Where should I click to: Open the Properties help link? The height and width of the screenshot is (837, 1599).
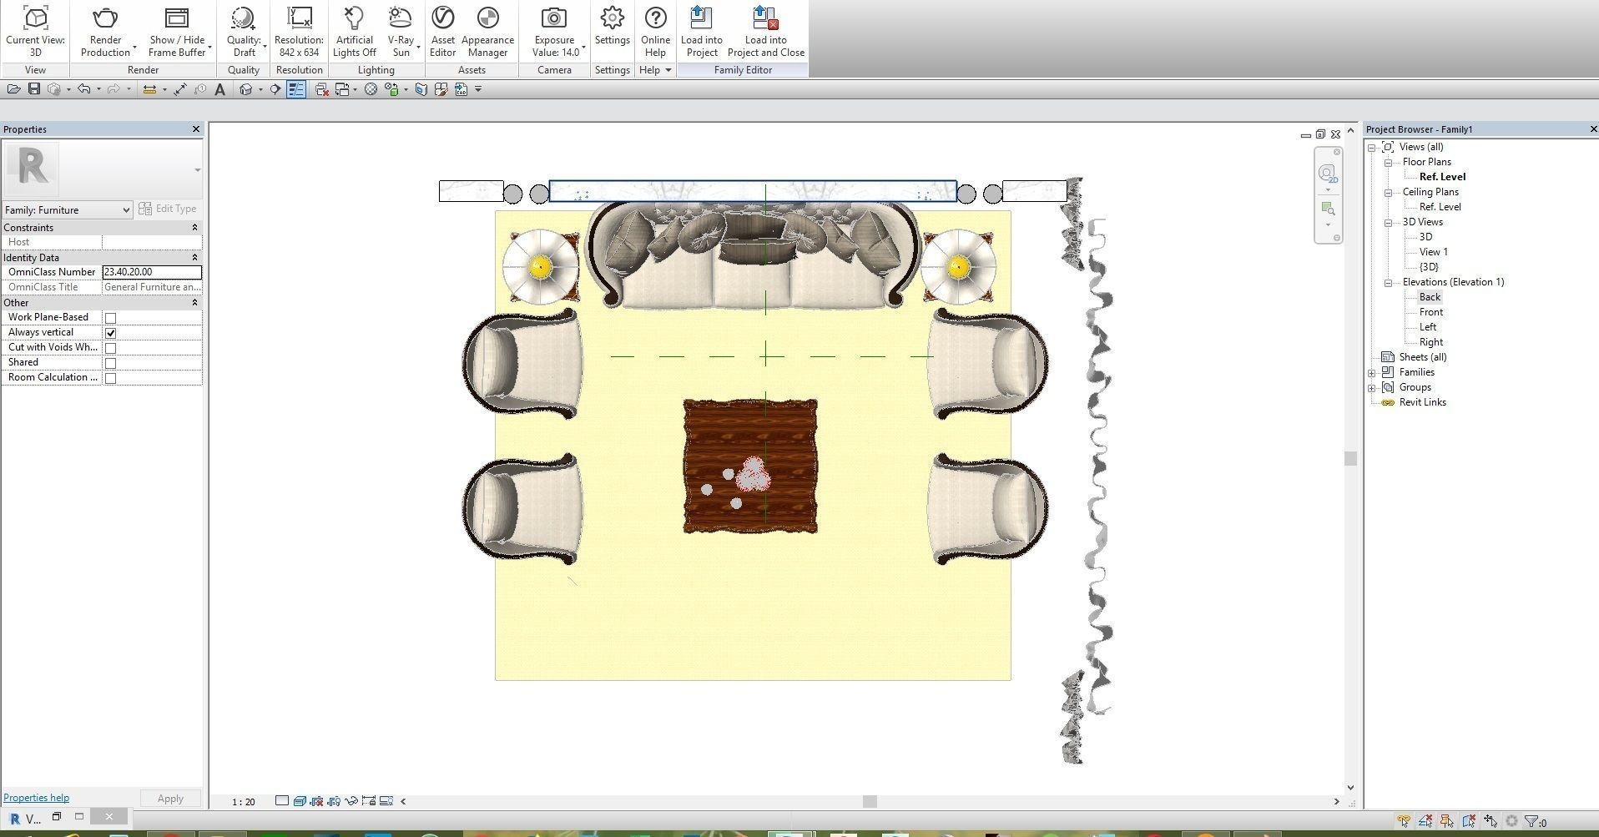[x=36, y=798]
